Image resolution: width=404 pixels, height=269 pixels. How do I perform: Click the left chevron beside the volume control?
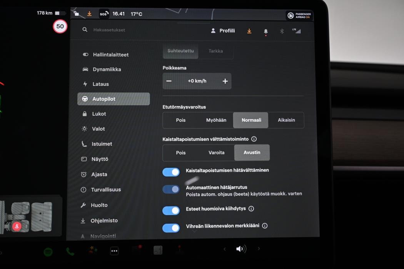[x=225, y=249]
